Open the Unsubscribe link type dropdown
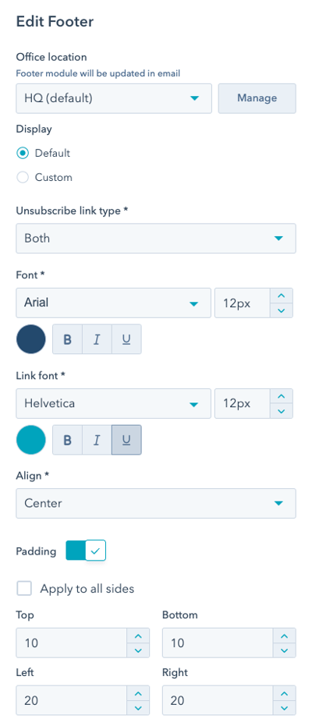The width and height of the screenshot is (312, 726). point(156,239)
